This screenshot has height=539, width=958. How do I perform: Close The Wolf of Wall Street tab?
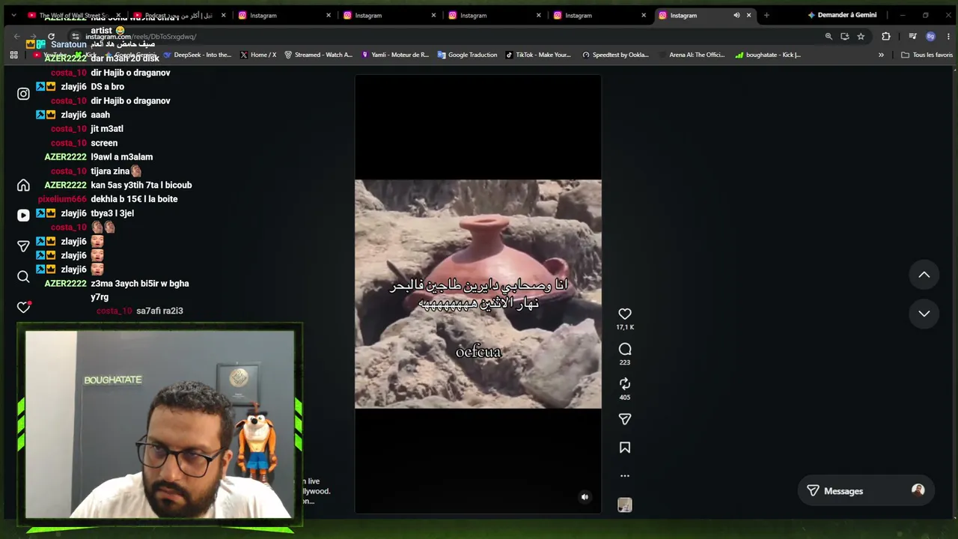pyautogui.click(x=118, y=15)
